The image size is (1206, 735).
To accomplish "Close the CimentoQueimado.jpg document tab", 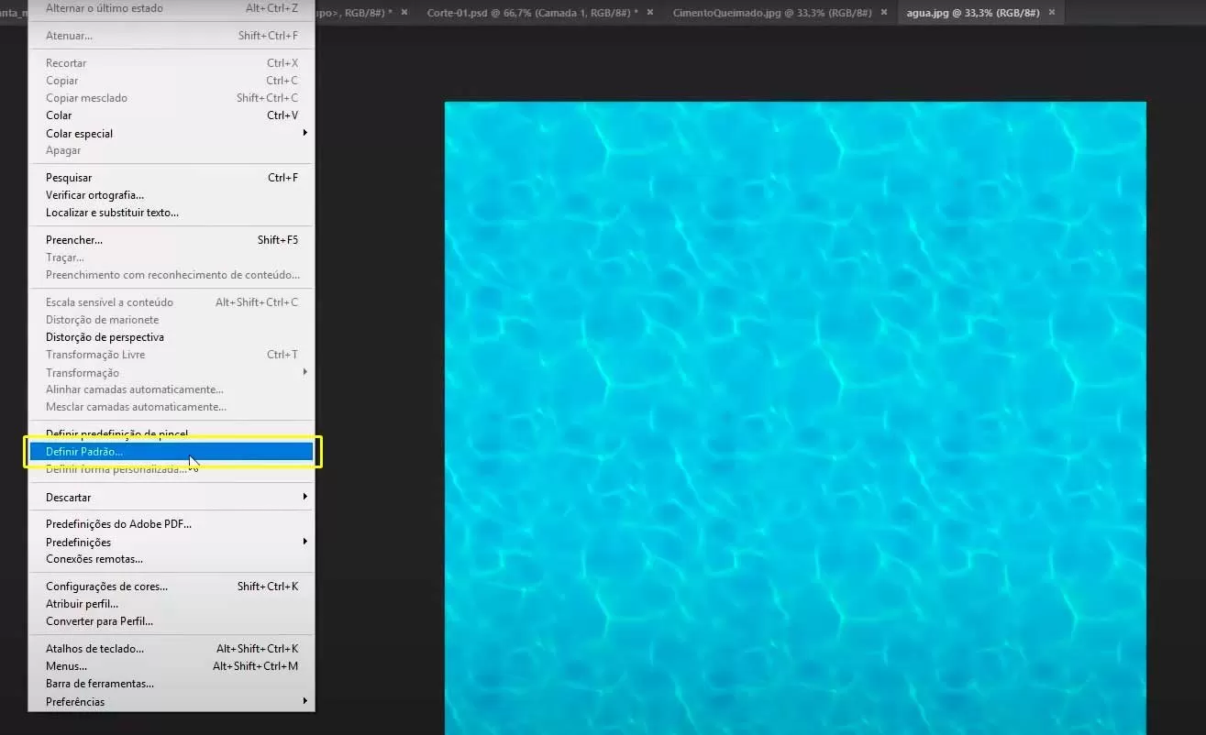I will 884,13.
